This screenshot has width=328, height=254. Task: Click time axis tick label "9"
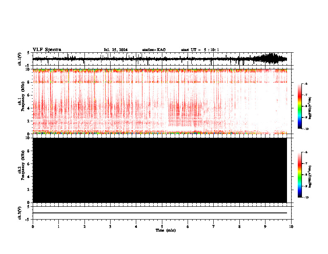pos(265,227)
